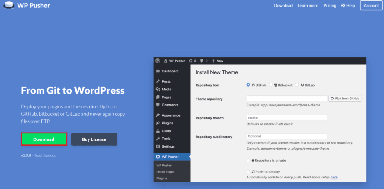Click the Theme repository input field
Screen dimensions: 384x189
(x=287, y=99)
